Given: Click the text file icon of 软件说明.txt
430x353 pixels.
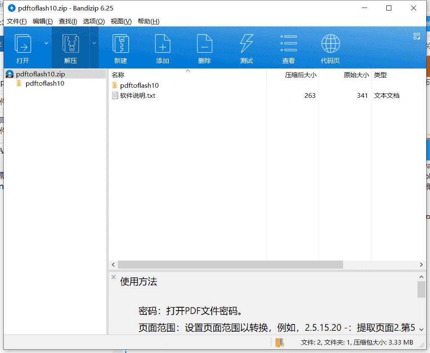Looking at the screenshot, I should [115, 95].
